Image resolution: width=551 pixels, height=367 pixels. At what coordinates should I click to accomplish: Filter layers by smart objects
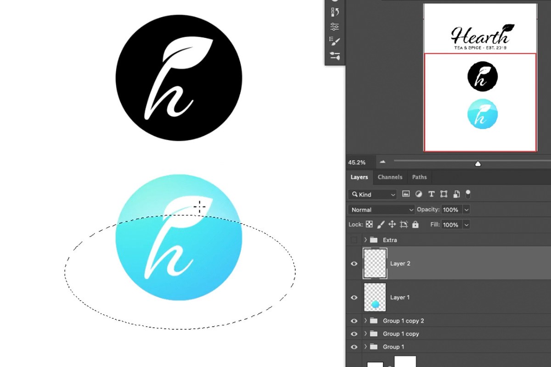pyautogui.click(x=456, y=195)
